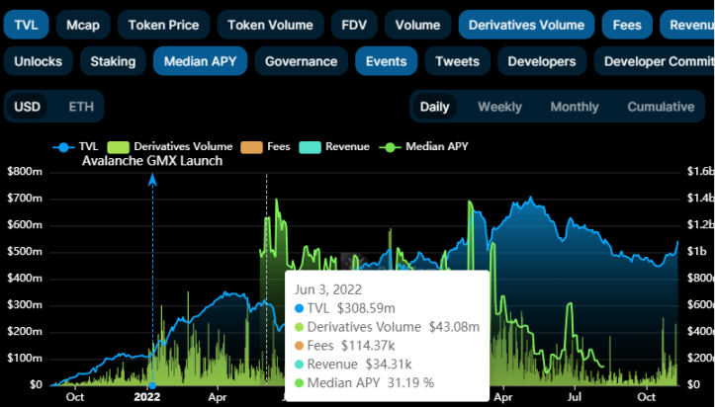Viewport: 715px width, 407px height.
Task: Enable the Governance chip
Action: [x=301, y=61]
